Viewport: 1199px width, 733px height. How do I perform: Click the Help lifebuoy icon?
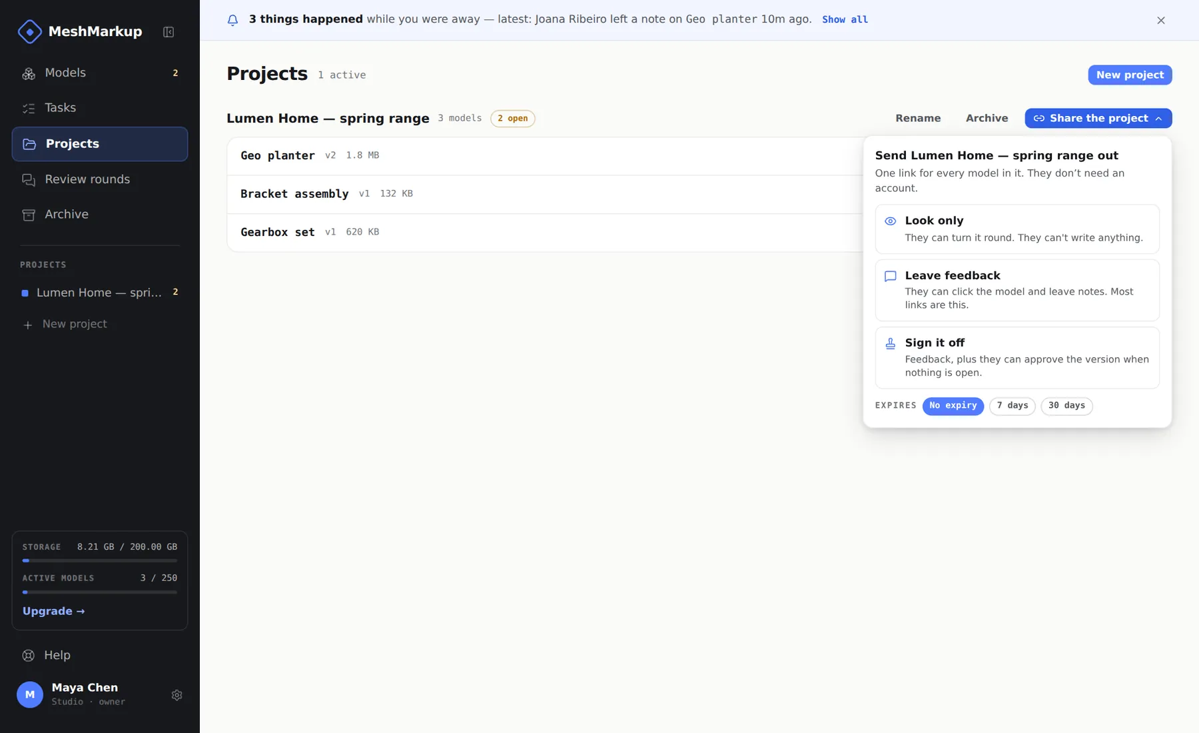click(28, 656)
